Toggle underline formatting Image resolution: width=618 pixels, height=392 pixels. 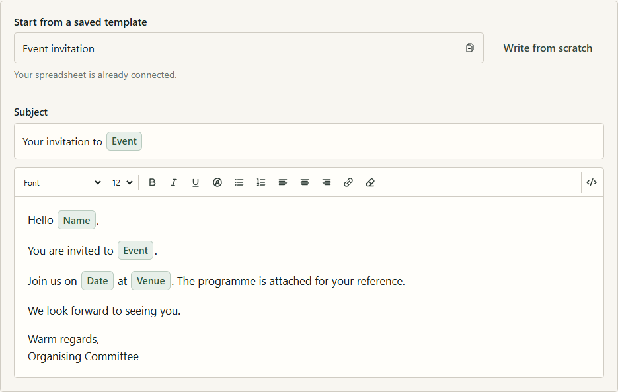(x=196, y=182)
